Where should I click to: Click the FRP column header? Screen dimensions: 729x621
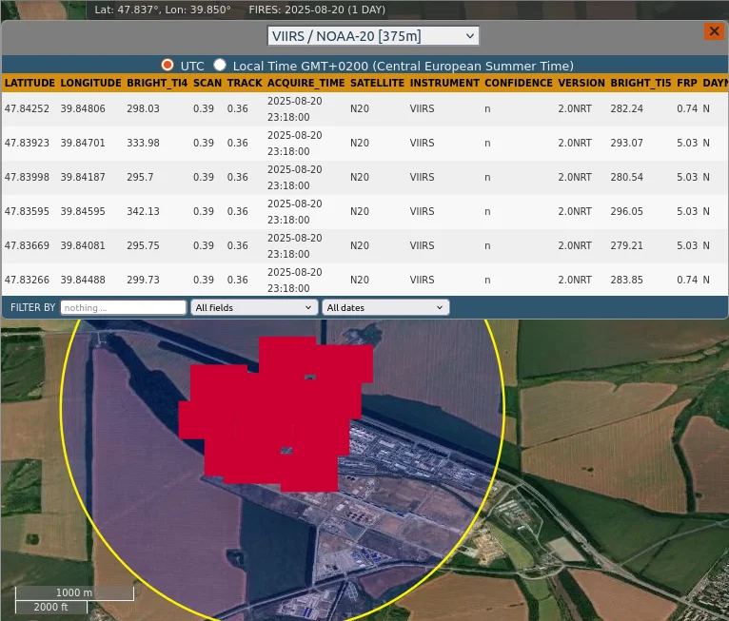(686, 83)
